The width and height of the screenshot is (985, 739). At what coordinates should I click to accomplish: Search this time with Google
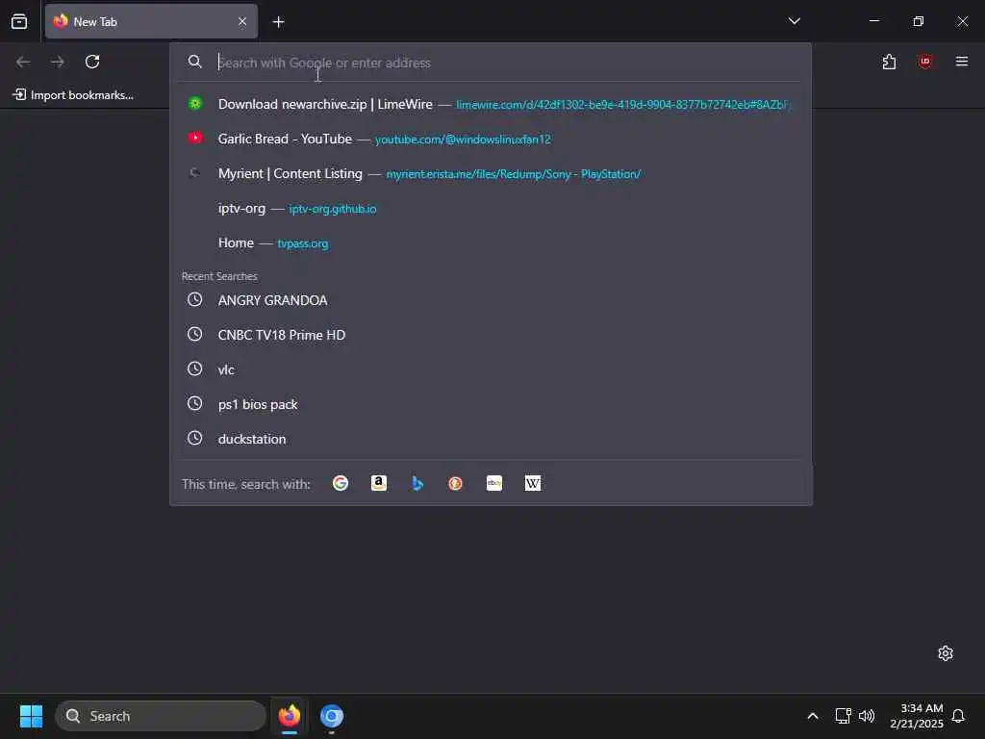pyautogui.click(x=341, y=483)
